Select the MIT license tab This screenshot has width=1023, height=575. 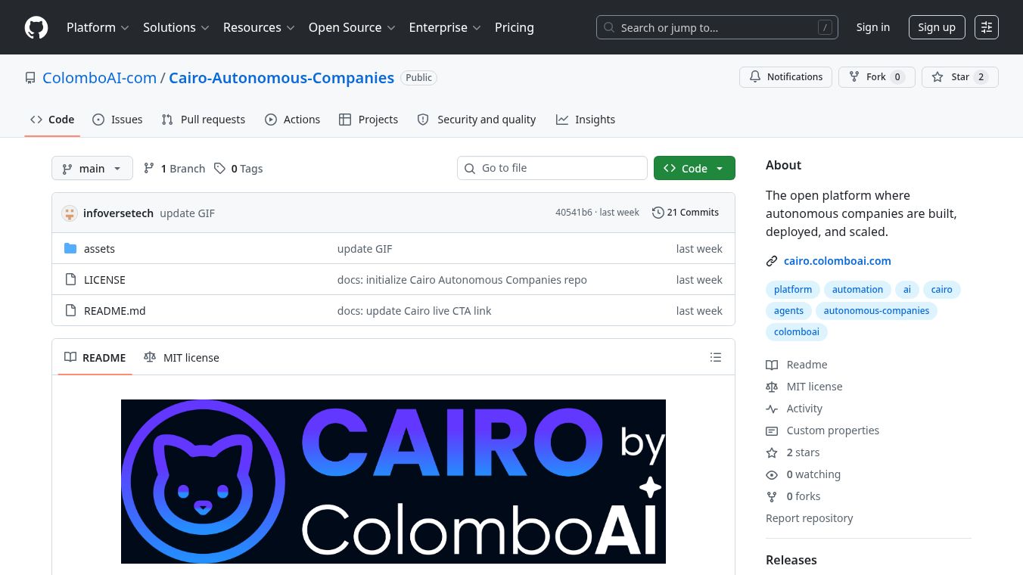tap(182, 357)
